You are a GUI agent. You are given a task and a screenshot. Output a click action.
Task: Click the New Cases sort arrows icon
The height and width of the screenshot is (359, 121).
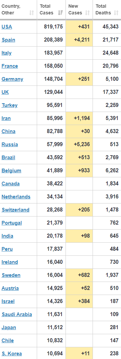pyautogui.click(x=87, y=13)
